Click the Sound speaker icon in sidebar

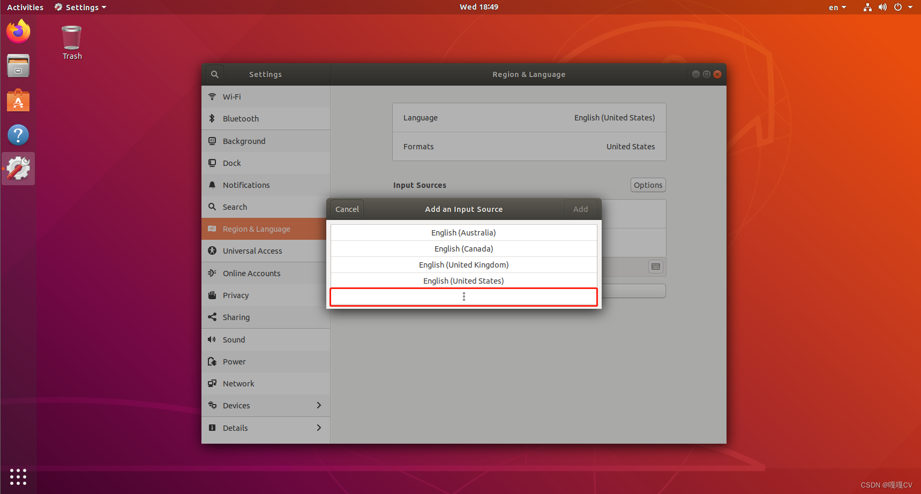[212, 339]
